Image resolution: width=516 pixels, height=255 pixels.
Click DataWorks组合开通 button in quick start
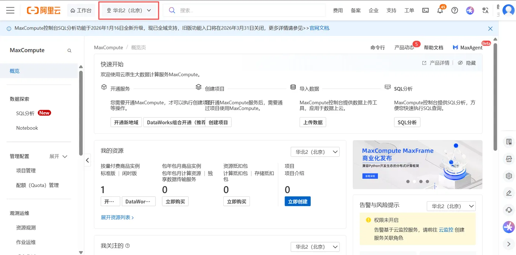pyautogui.click(x=174, y=122)
